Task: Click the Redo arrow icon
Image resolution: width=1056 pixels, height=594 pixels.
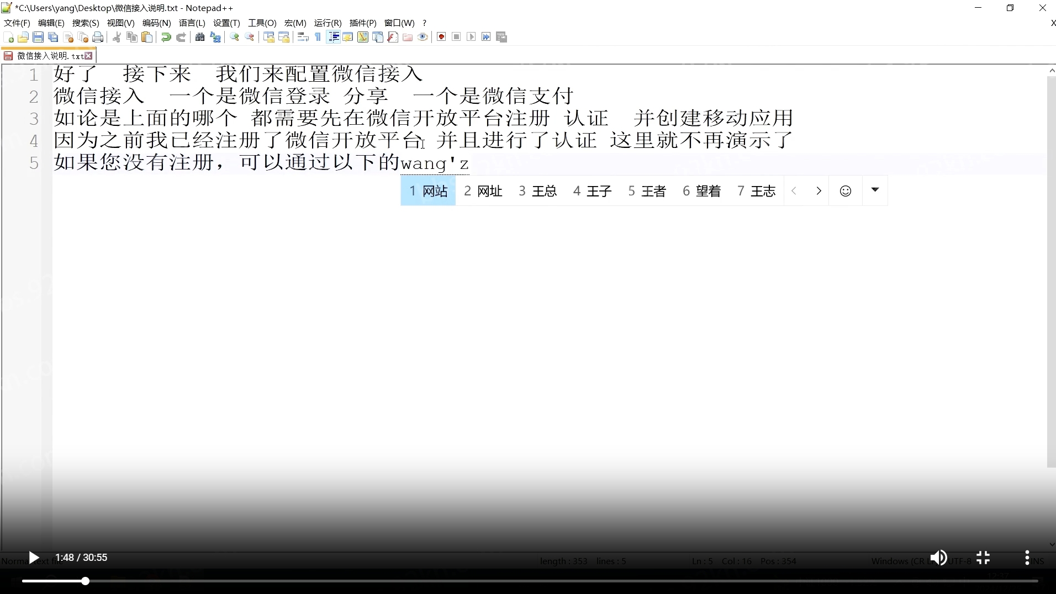Action: [x=181, y=37]
